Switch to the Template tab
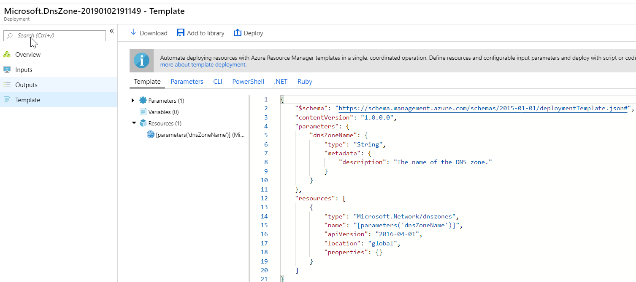 [x=147, y=82]
